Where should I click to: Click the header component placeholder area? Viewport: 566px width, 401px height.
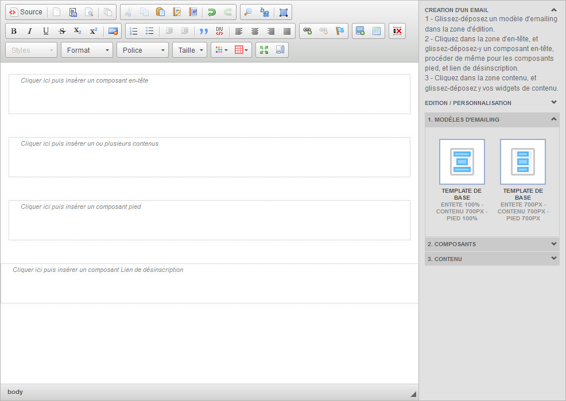[209, 94]
